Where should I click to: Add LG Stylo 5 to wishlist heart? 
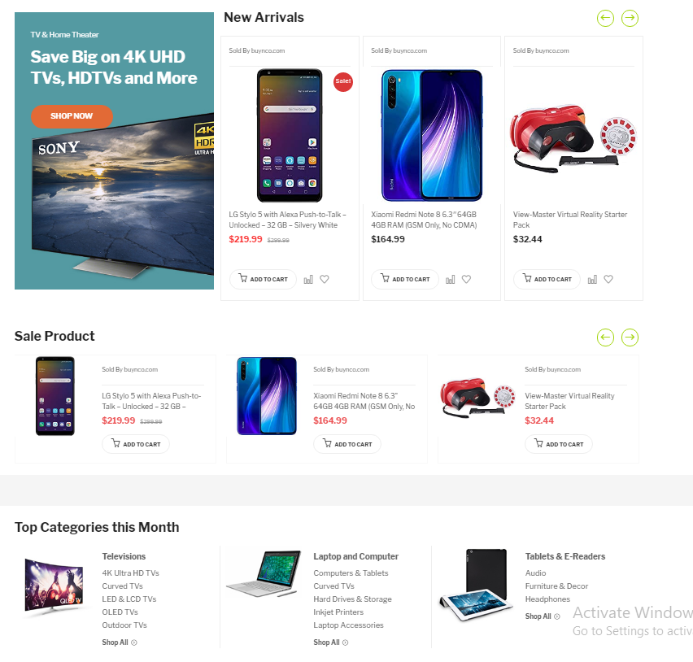click(x=325, y=279)
